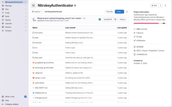Click the Commits icon in project information
The image size is (172, 107).
pyautogui.click(x=135, y=29)
